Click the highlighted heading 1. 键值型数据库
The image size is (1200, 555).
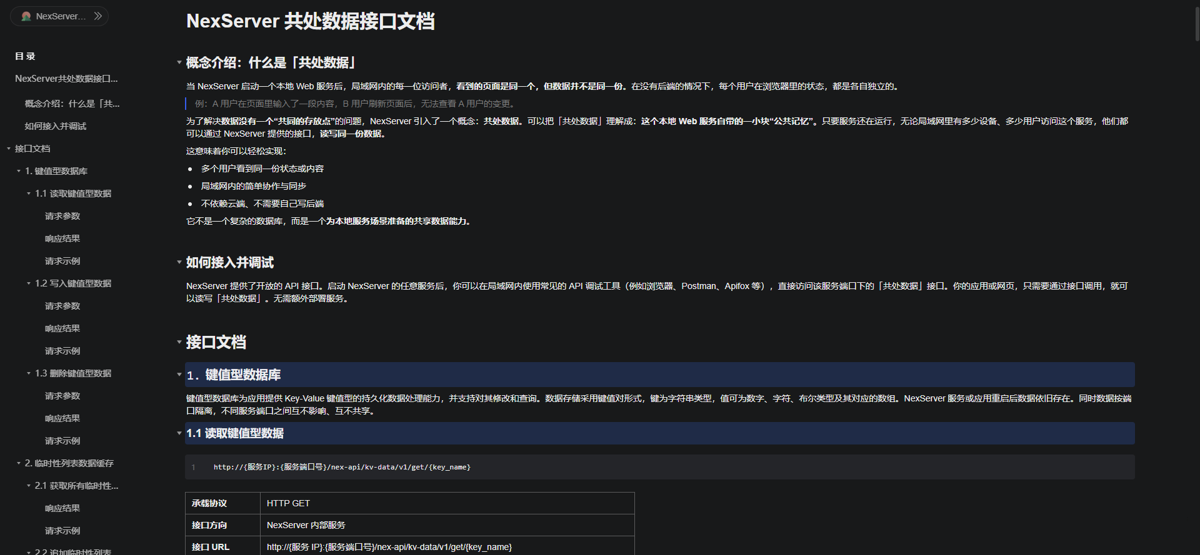click(x=660, y=375)
